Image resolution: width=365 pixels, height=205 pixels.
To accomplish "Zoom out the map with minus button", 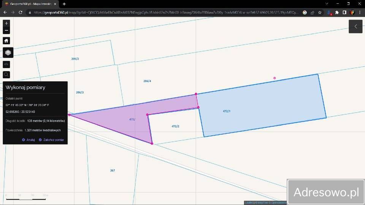I will tap(6, 30).
